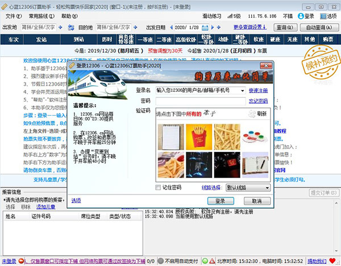Click the 历时 column header

click(107, 40)
